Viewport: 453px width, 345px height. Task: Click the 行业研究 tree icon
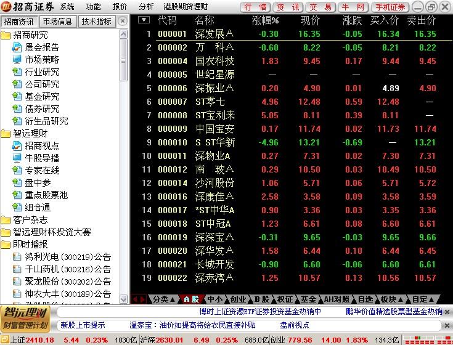click(17, 71)
